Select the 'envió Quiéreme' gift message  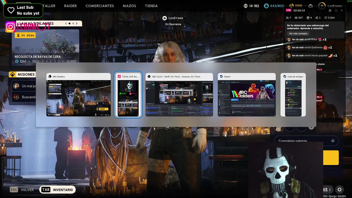309,48
